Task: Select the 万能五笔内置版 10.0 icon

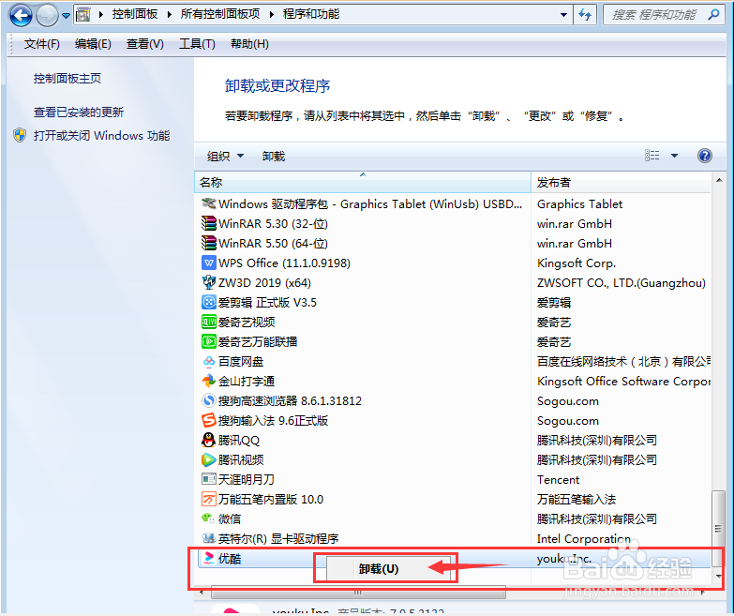Action: 209,499
